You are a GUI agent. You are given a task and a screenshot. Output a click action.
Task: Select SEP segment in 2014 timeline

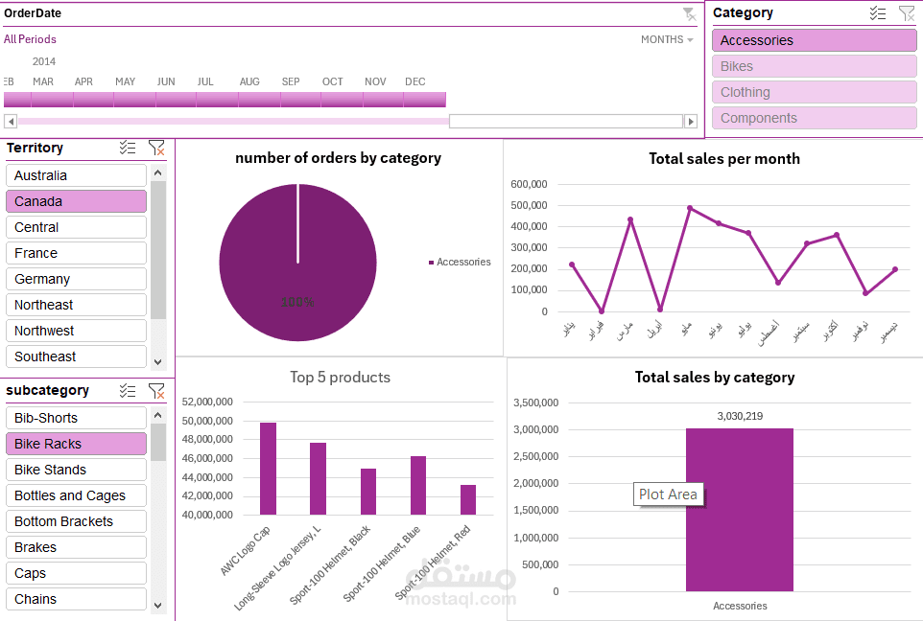[301, 100]
